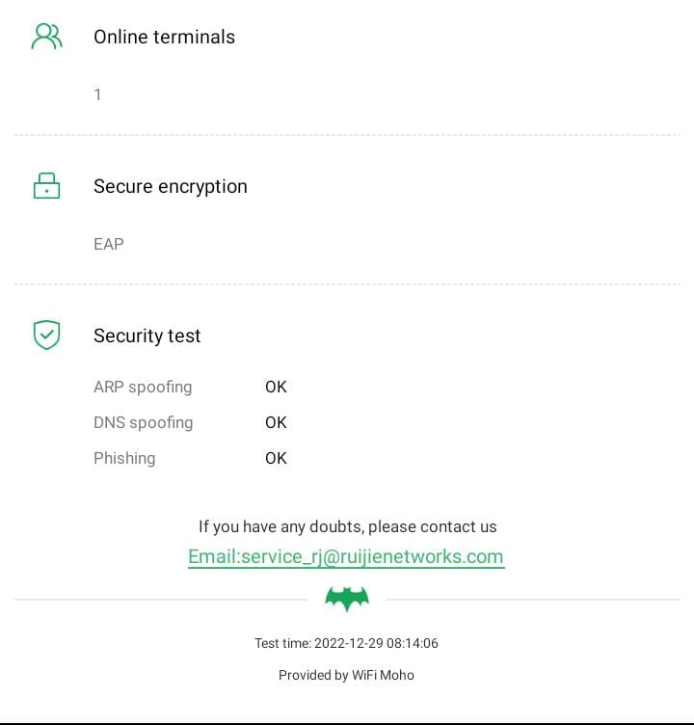Click the 'If you have any doubts' text
Viewport: 694px width, 725px height.
point(347,526)
